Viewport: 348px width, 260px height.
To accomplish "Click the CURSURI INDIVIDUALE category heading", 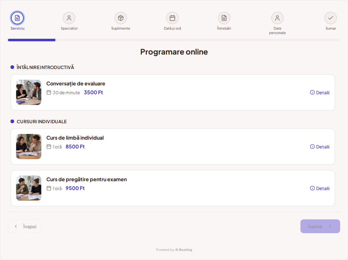I will pyautogui.click(x=42, y=122).
